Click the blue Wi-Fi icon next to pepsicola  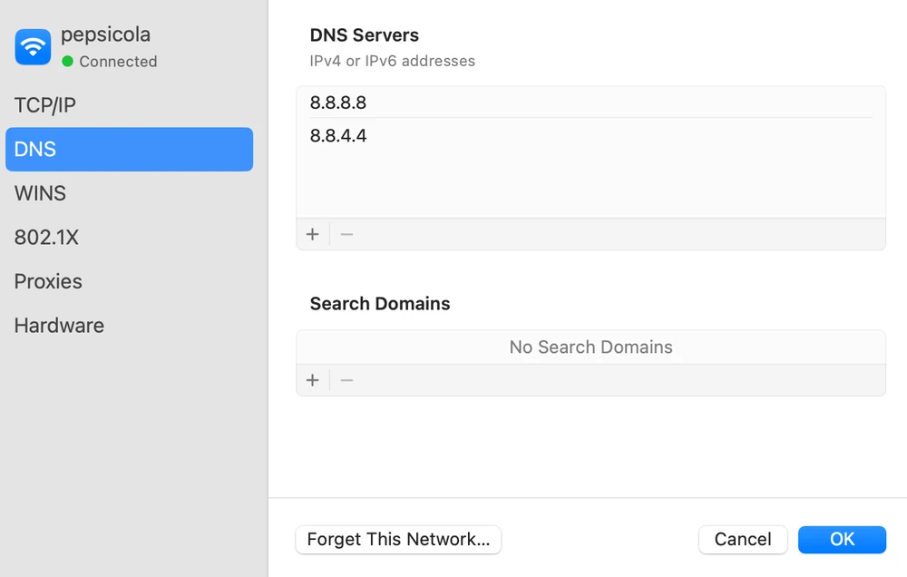(33, 45)
